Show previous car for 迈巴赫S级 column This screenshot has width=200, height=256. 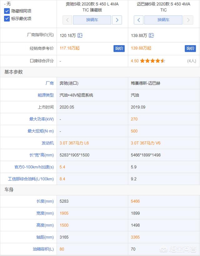point(138,20)
